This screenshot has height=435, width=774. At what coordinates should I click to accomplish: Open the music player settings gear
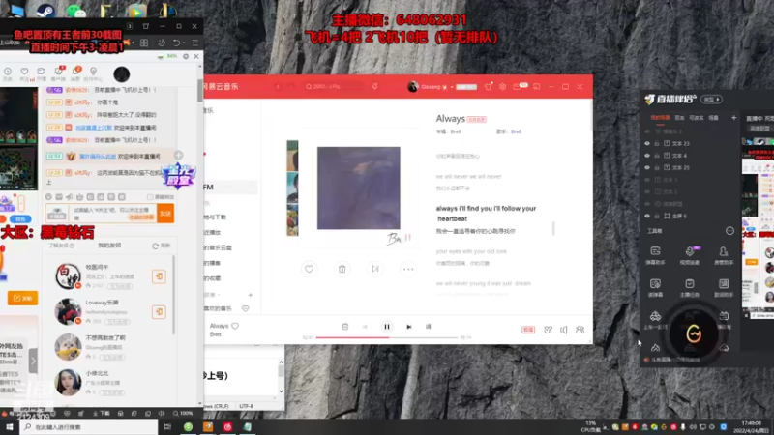[502, 86]
